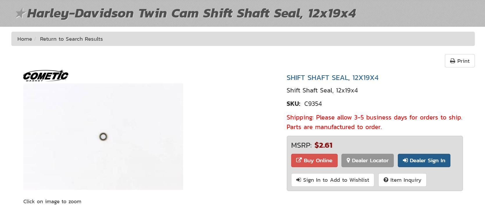Click the SKU number C9354
Screen dimensions: 485x207
tap(313, 104)
